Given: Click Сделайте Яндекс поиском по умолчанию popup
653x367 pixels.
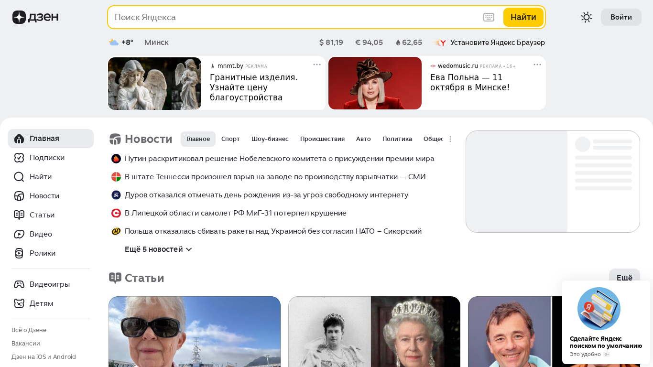Looking at the screenshot, I should tap(606, 322).
